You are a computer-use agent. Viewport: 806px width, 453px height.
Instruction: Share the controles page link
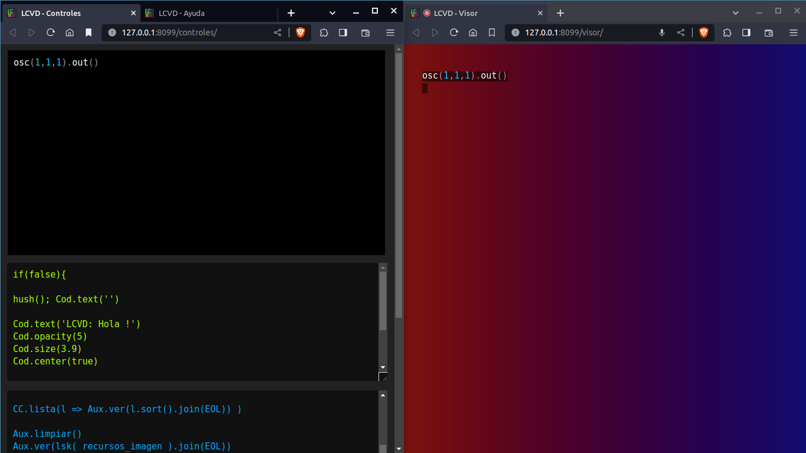coord(278,32)
